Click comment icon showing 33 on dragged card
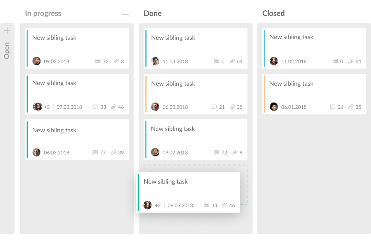The image size is (371, 240). [206, 205]
